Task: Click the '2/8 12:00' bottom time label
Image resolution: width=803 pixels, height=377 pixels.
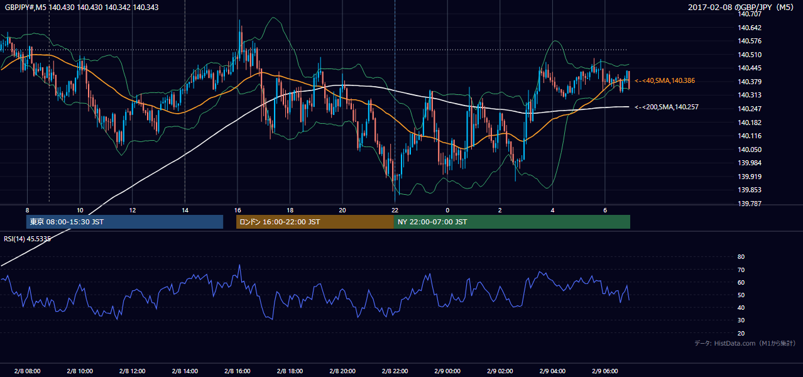Action: pyautogui.click(x=132, y=371)
